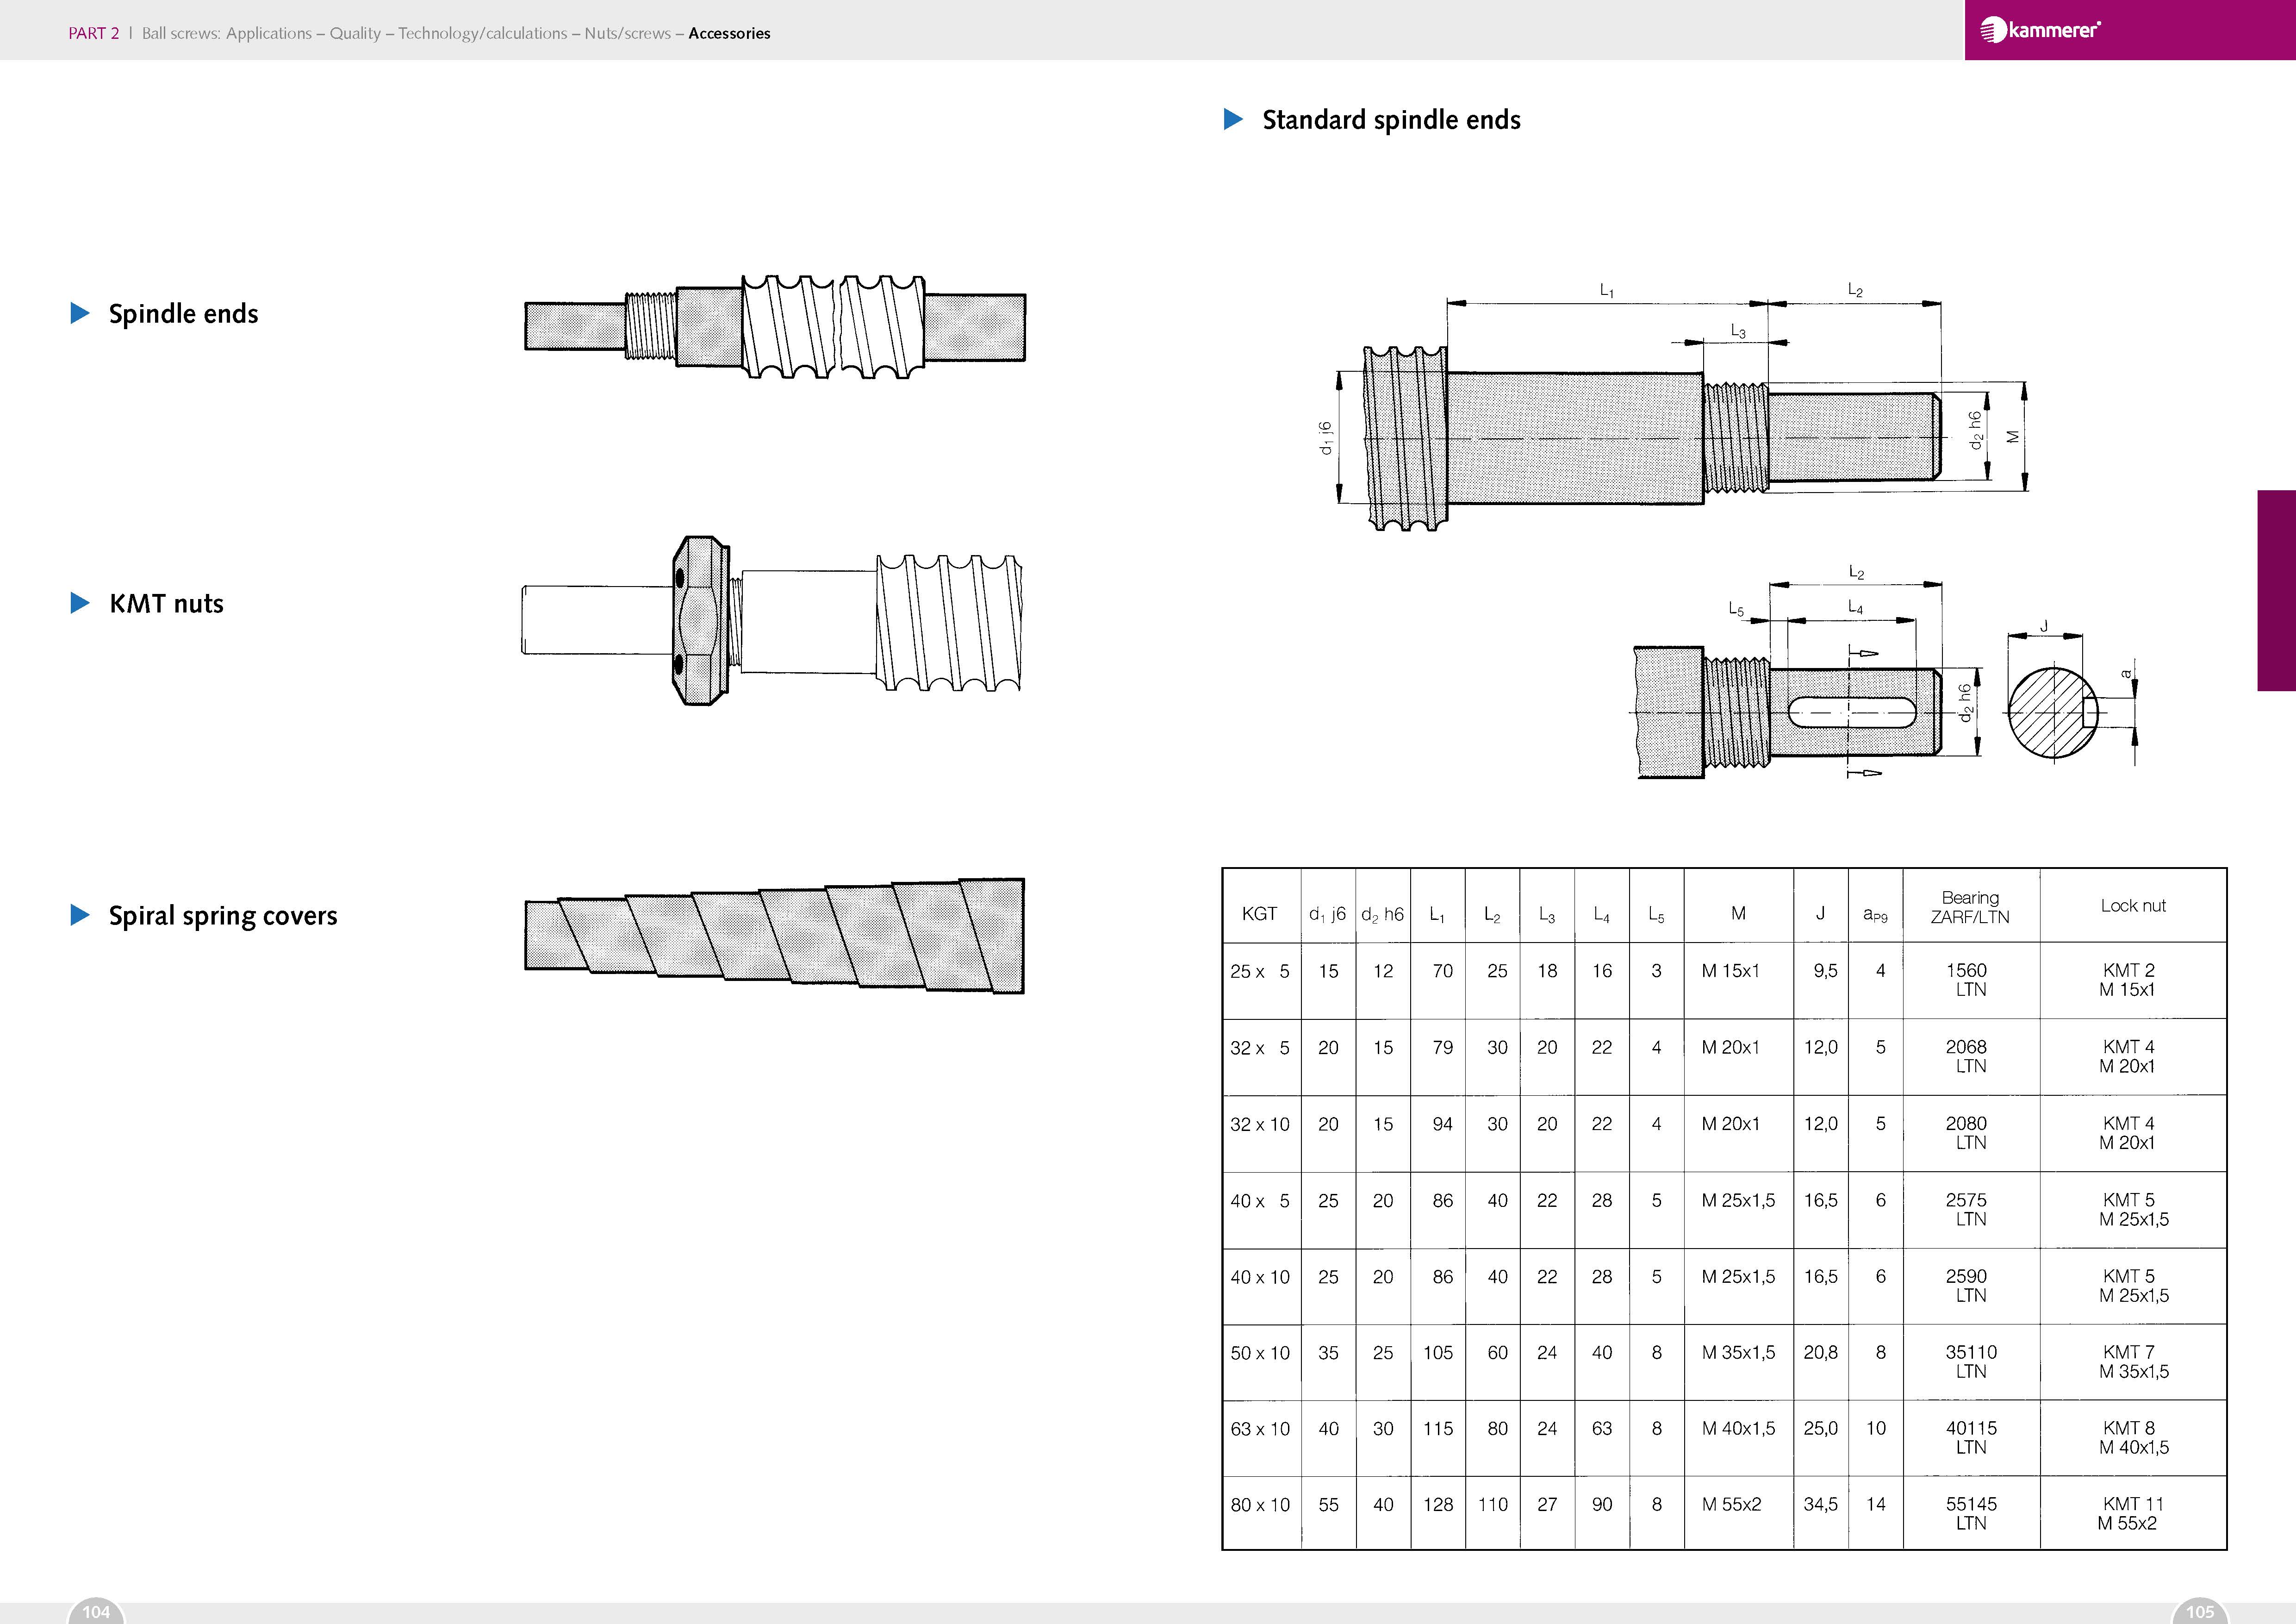Click the blue triangle beside Spiral spring covers

click(80, 915)
